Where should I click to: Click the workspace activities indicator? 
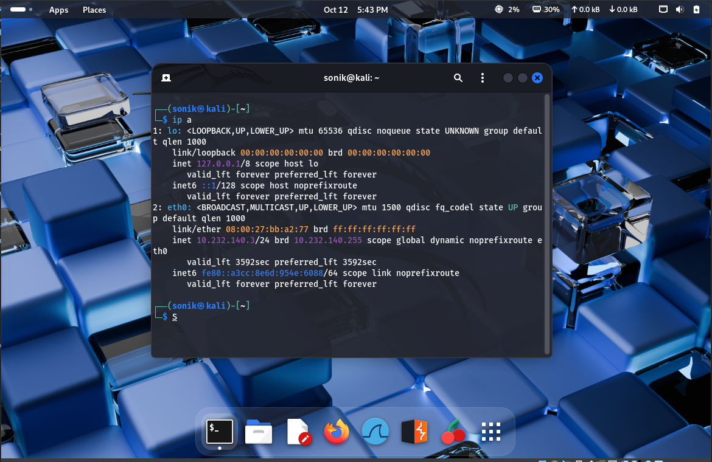pos(21,9)
